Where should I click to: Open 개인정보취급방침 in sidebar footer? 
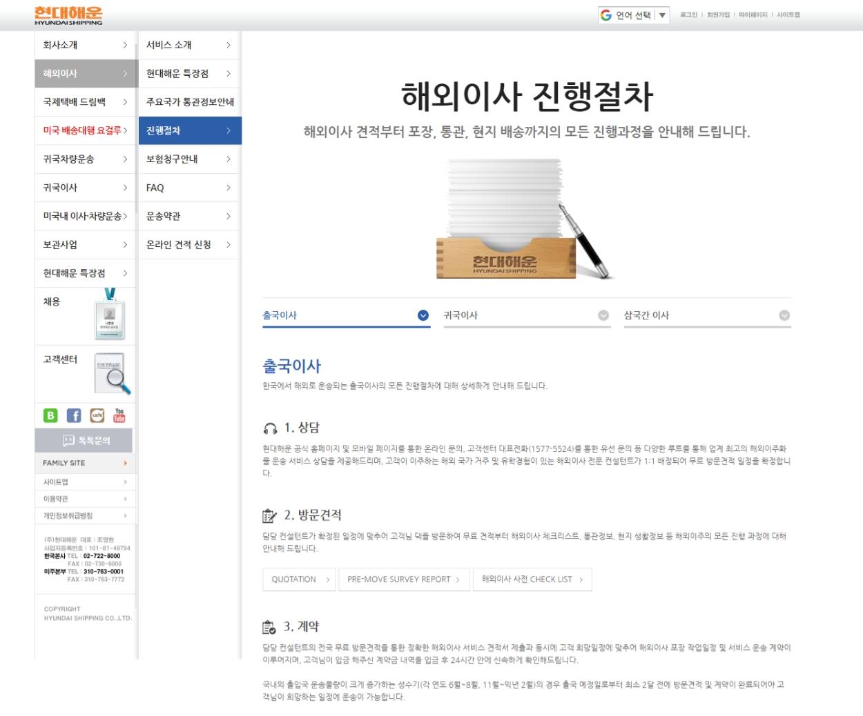pos(85,515)
